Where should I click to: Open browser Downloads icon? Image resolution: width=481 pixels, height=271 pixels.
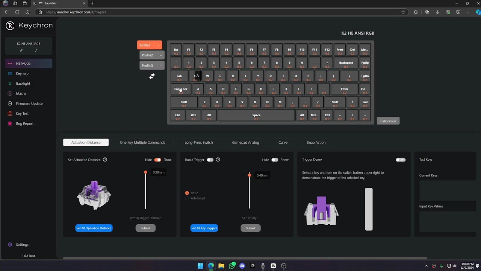point(437,12)
